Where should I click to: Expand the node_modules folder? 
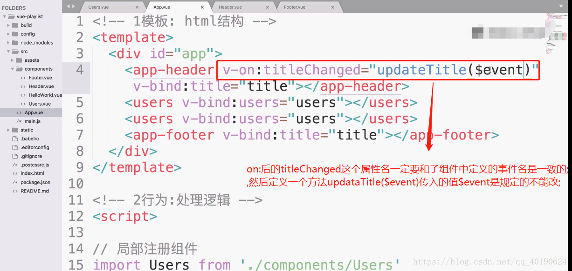8,43
